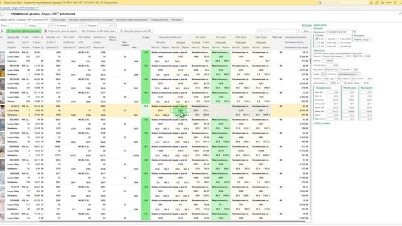Open the Вид налога dropdown arrow

point(339,70)
